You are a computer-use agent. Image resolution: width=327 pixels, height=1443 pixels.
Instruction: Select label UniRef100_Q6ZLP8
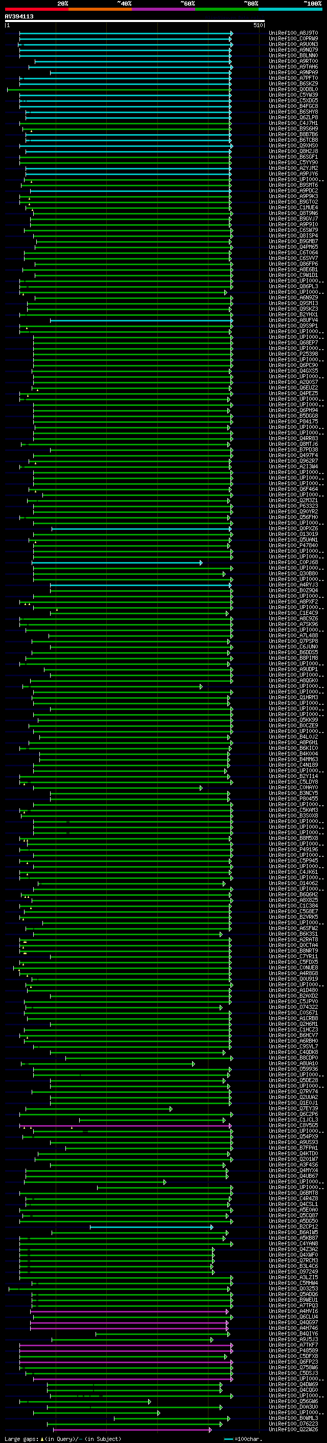click(293, 118)
